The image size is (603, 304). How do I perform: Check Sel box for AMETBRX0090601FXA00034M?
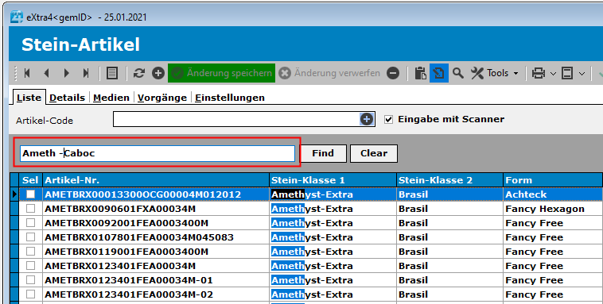pos(30,209)
